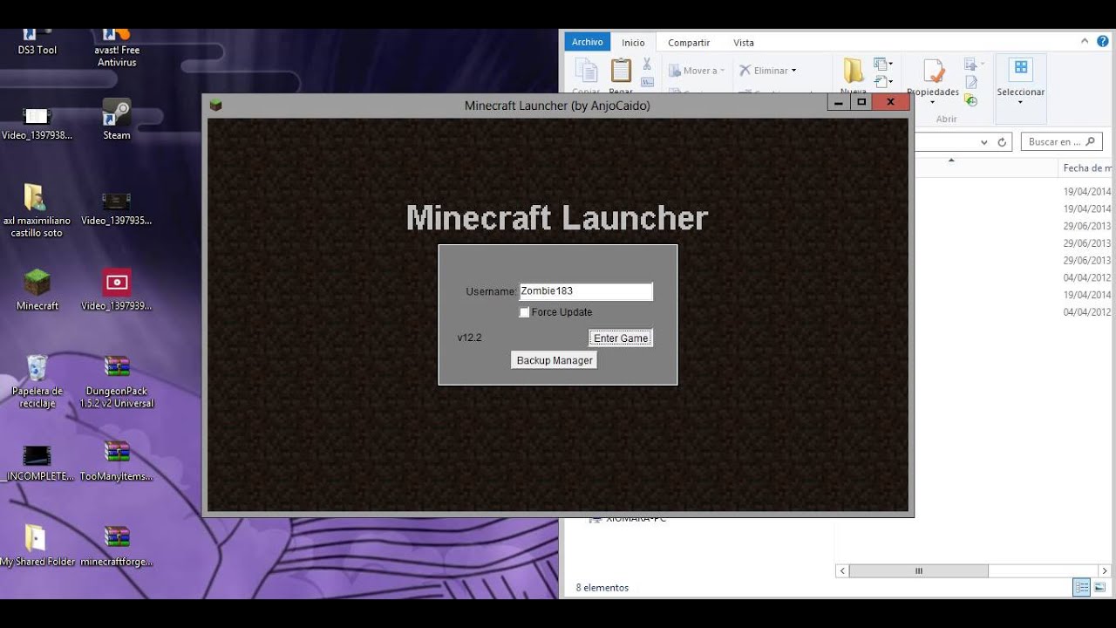
Task: Select the DungeonPack 1.5.2 v2 Universal archive
Action: 117,381
